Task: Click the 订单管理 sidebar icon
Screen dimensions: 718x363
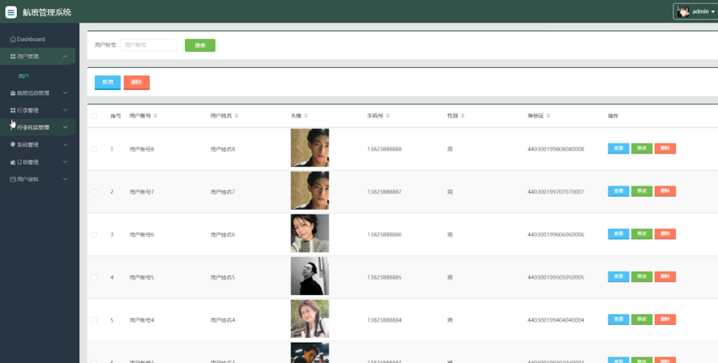Action: coord(13,162)
